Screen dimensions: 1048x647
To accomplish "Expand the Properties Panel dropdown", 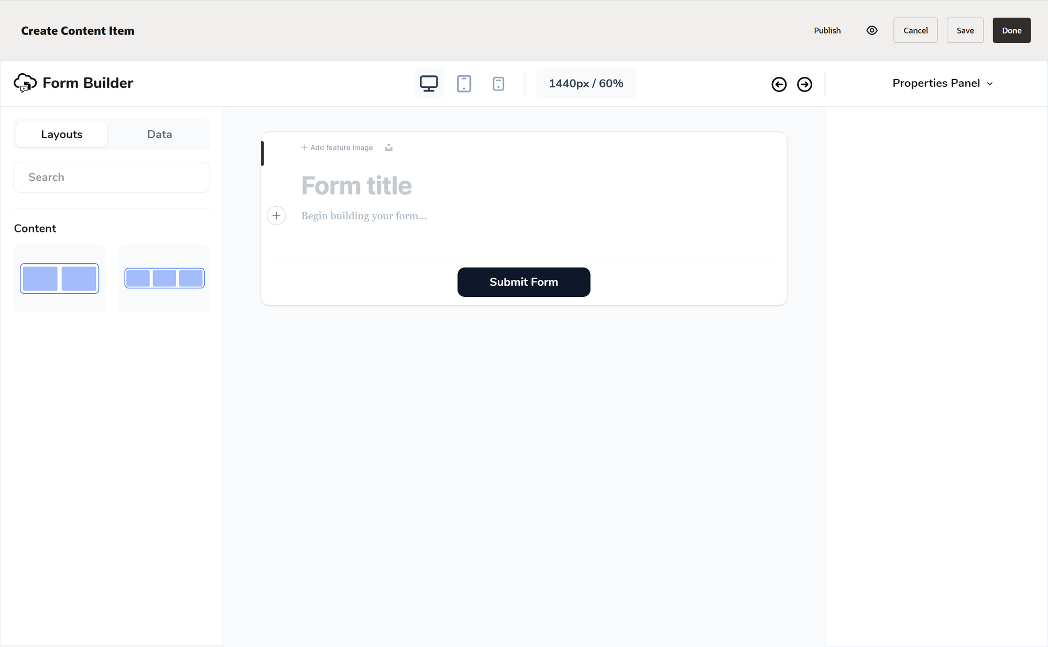I will 942,83.
